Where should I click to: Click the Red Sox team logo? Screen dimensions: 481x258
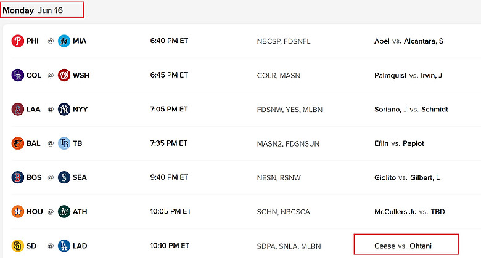click(18, 177)
